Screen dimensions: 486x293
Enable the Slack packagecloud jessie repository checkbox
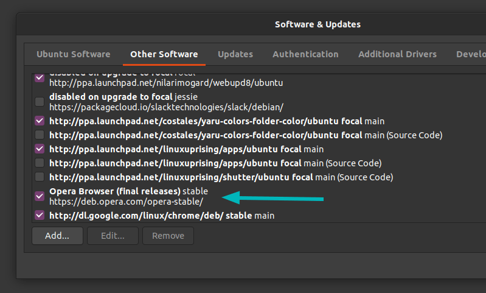40,102
